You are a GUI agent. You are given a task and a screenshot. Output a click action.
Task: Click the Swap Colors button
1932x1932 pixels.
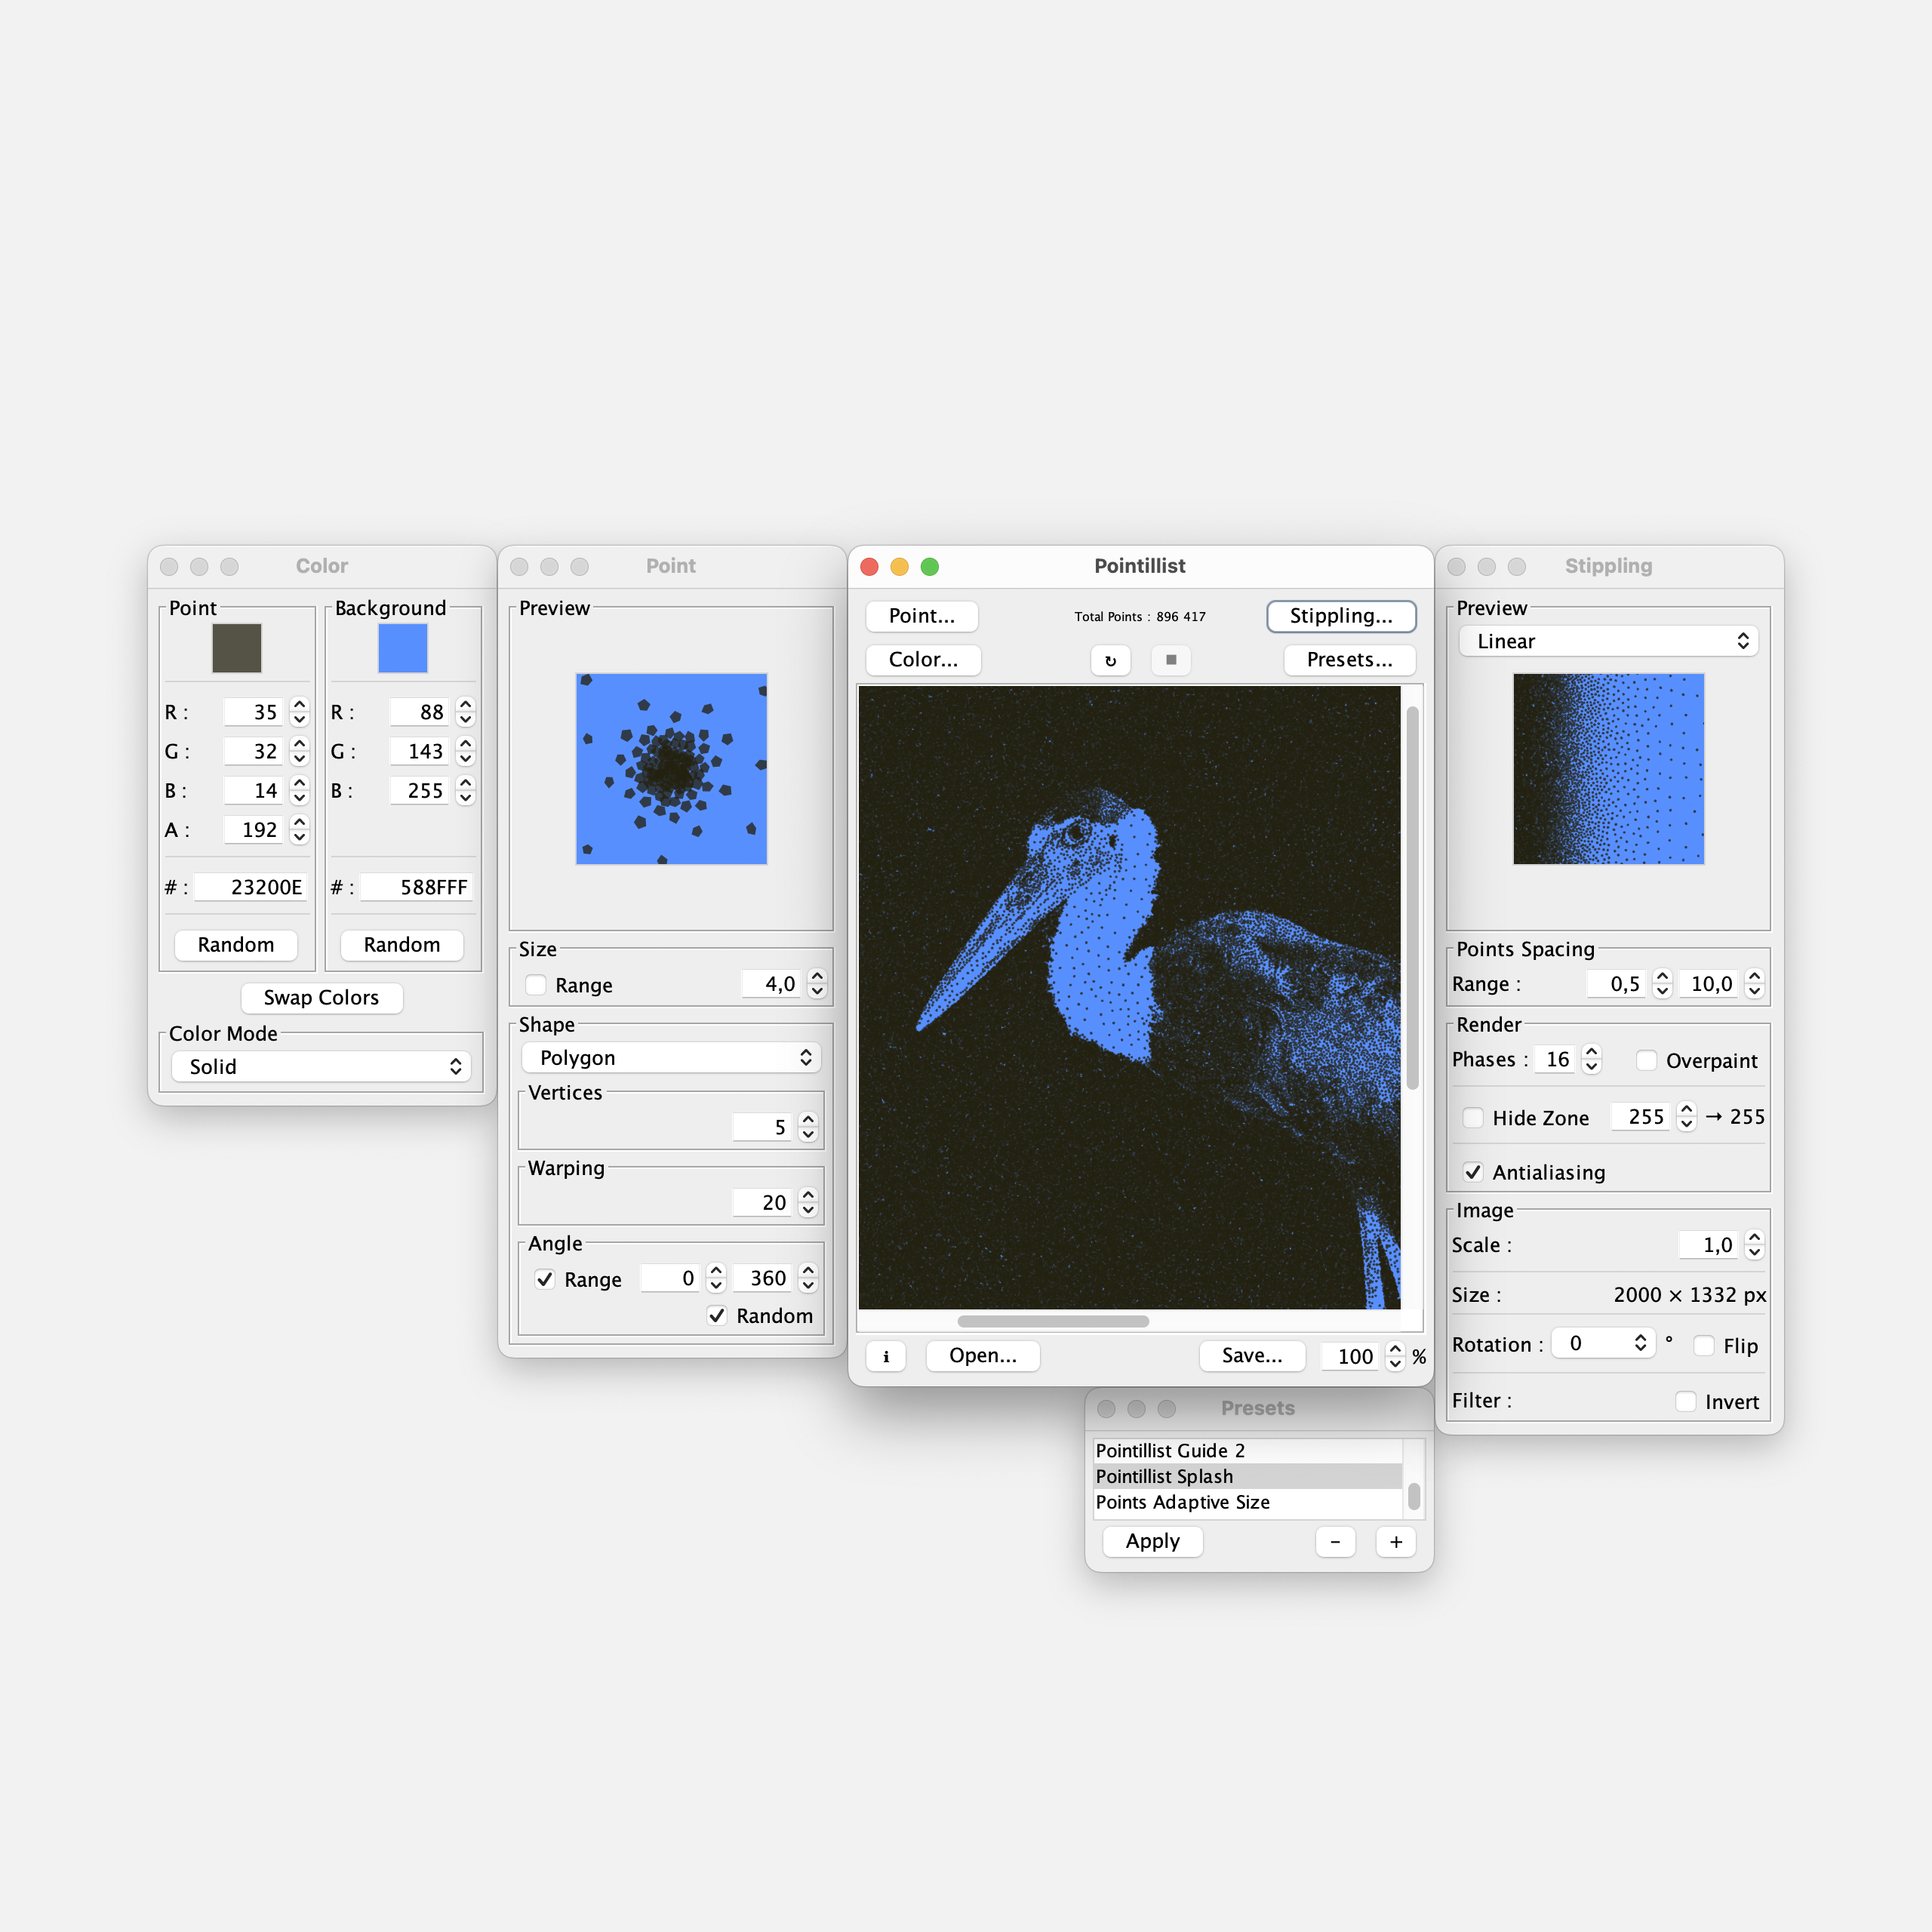321,998
